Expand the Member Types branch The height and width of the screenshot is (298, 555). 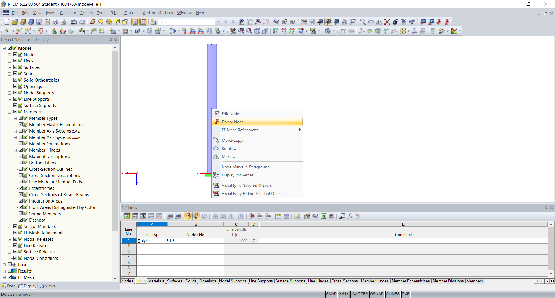click(15, 118)
